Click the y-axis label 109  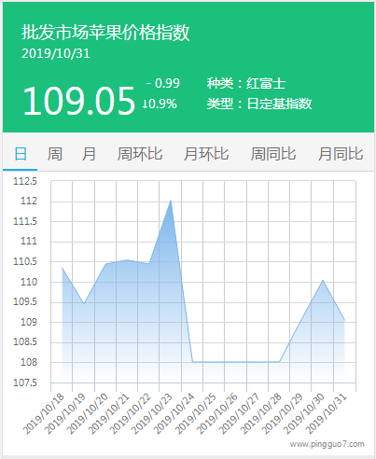[x=29, y=322]
